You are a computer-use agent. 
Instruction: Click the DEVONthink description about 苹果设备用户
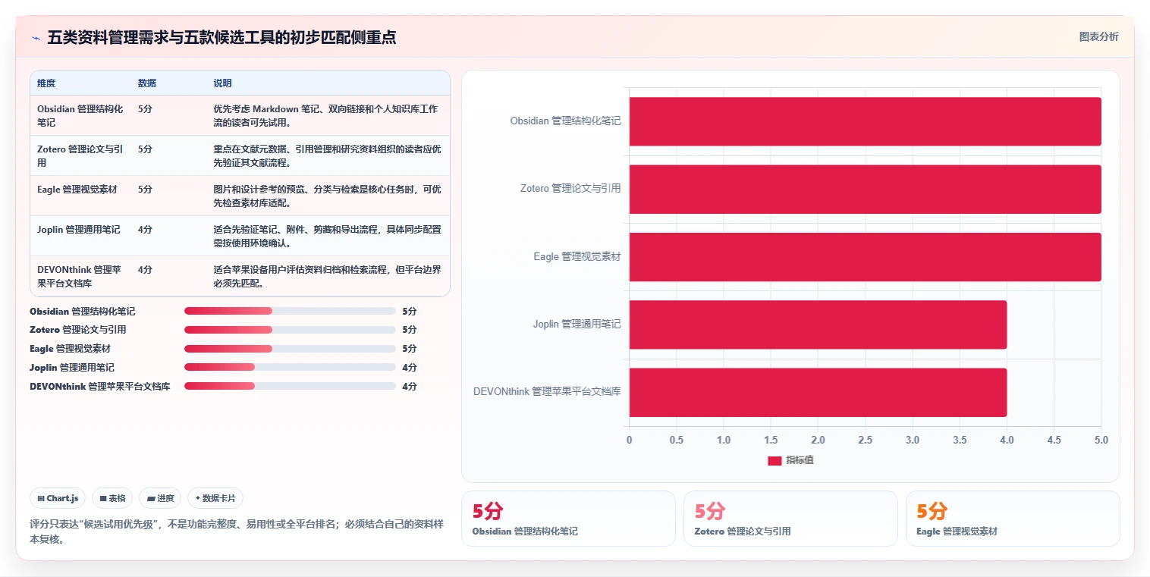pos(327,276)
